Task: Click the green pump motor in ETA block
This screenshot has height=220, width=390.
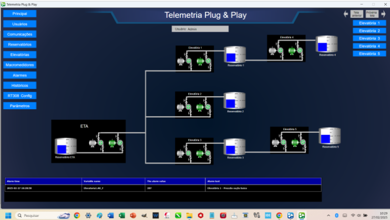Action: [112, 143]
